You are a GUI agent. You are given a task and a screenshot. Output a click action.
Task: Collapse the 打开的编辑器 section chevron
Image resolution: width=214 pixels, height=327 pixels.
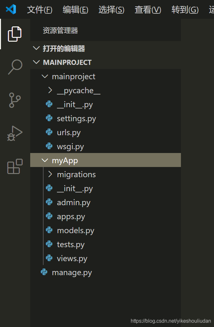[37, 48]
